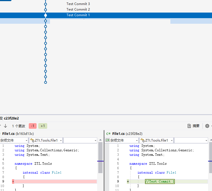Image resolution: width=212 pixels, height=191 pixels.
Task: Click 'namespace ZTI.Tools' in right pane
Action: pos(148,164)
